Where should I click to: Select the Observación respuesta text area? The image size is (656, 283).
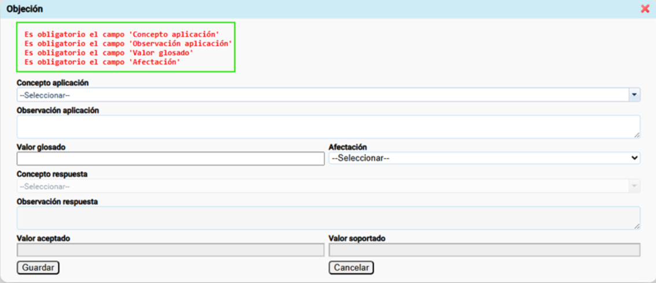point(327,218)
